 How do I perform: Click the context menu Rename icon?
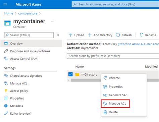pyautogui.click(x=105, y=78)
